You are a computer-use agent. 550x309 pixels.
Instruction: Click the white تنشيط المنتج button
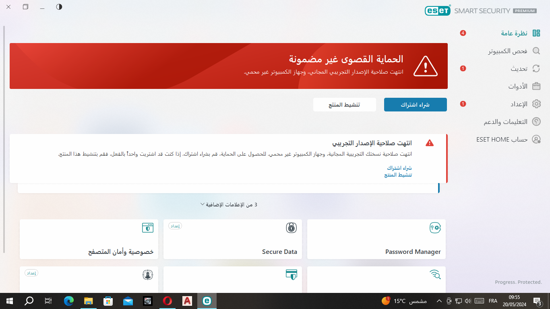click(344, 105)
